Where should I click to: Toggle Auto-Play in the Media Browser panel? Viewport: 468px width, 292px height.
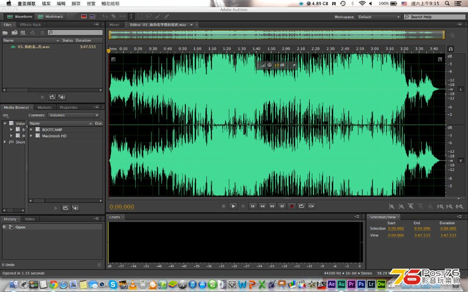(75, 208)
